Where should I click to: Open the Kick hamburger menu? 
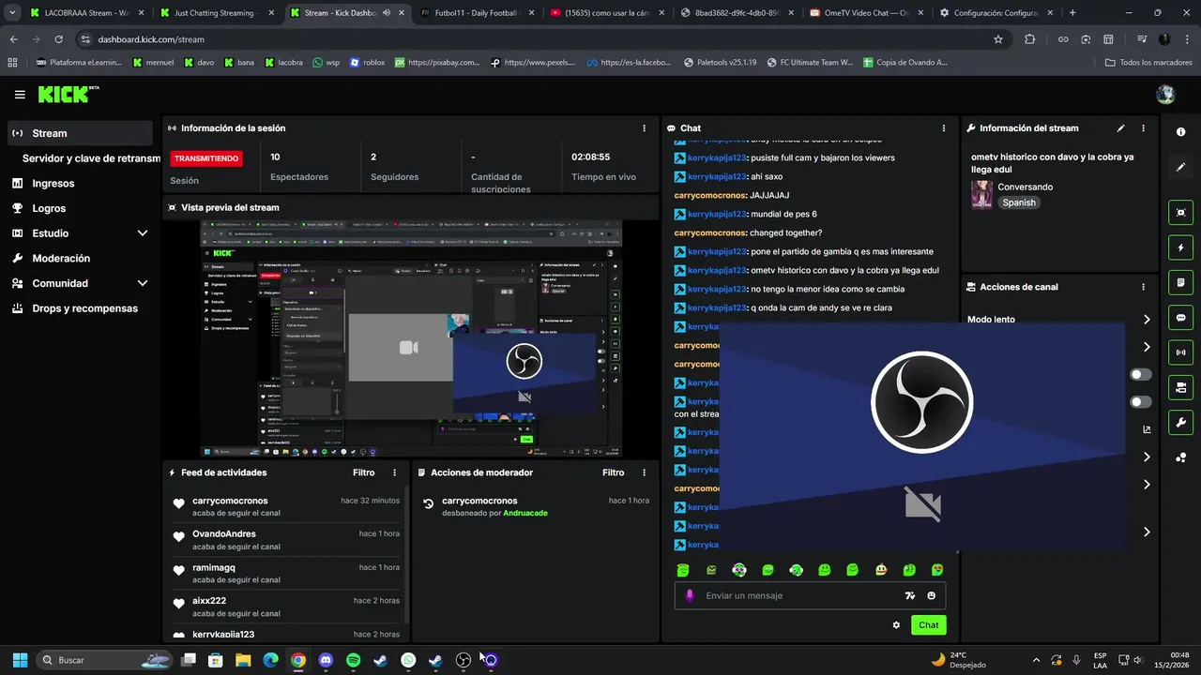(x=20, y=95)
